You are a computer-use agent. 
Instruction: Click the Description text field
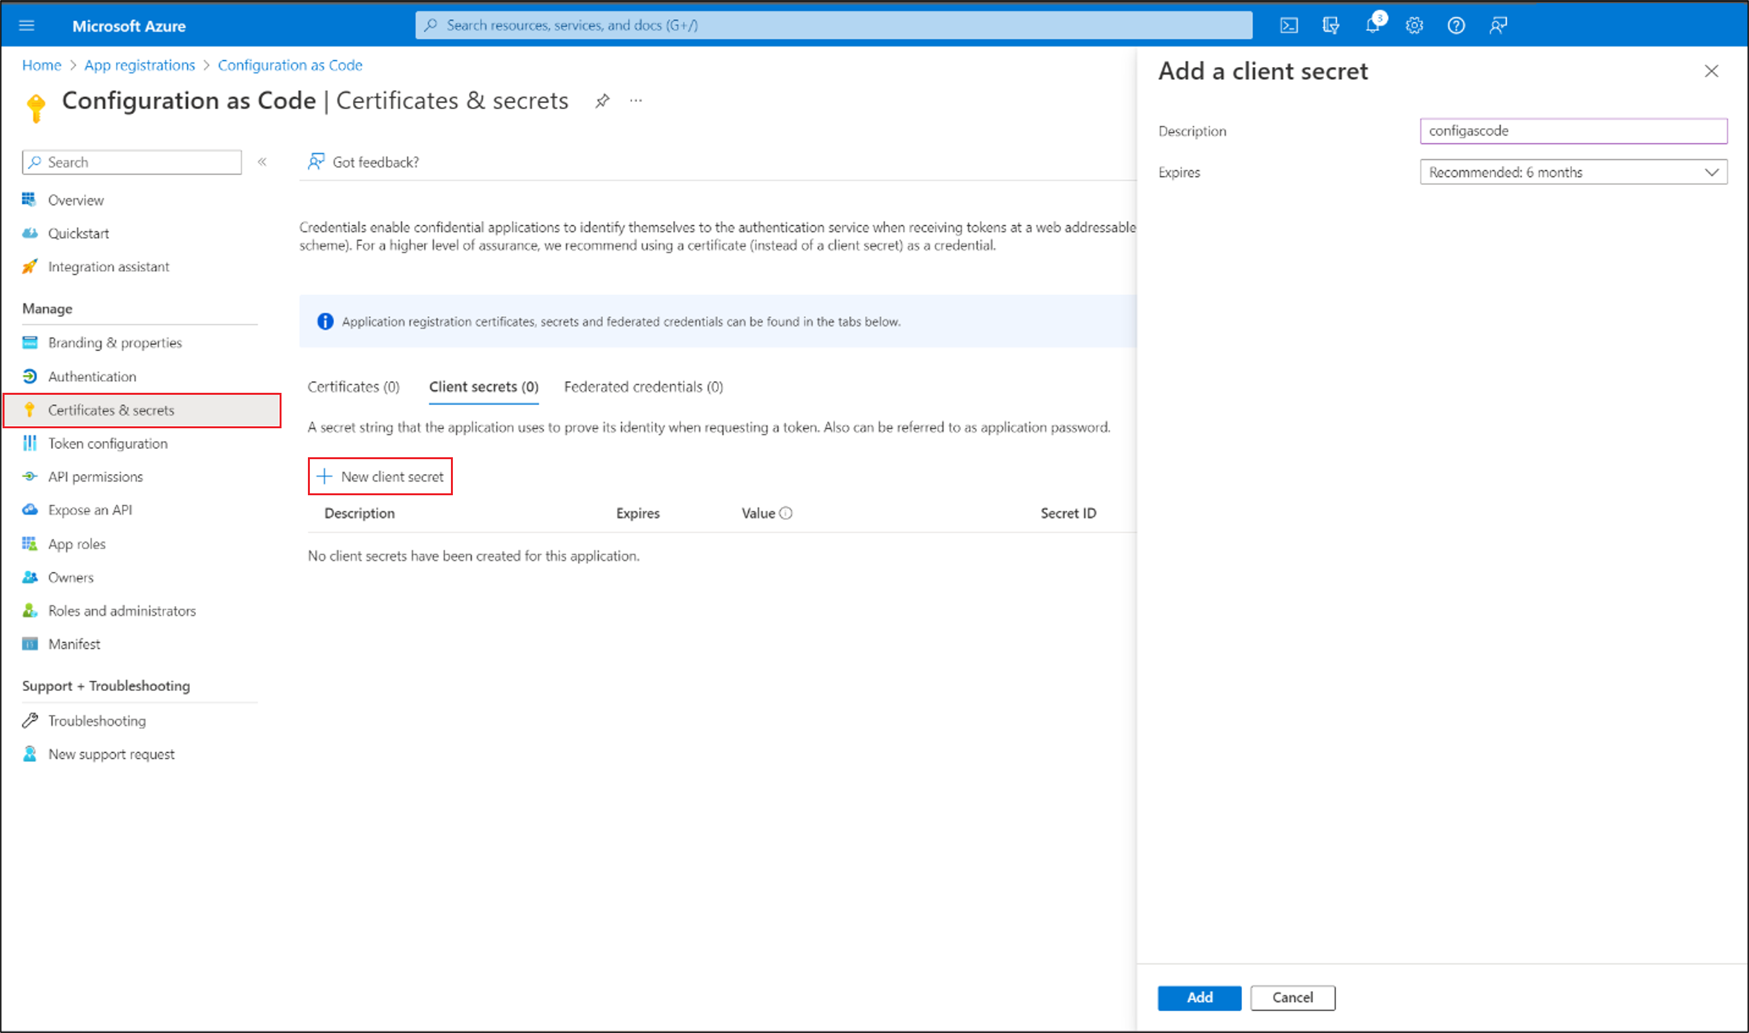coord(1573,131)
